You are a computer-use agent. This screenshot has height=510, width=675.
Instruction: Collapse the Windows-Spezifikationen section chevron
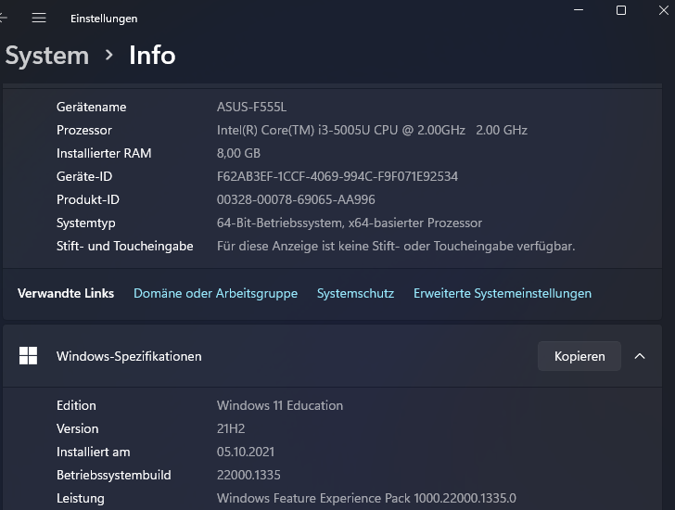point(640,356)
